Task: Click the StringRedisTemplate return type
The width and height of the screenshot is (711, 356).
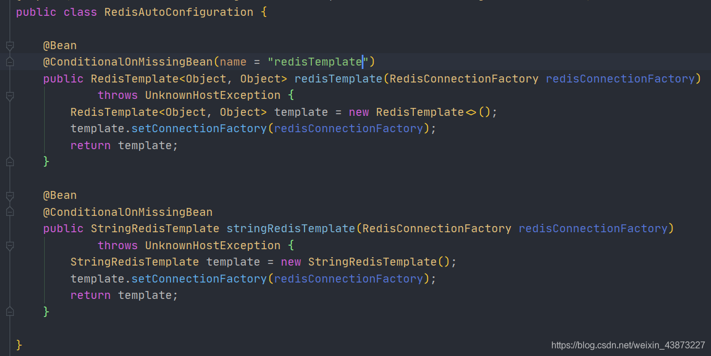Action: [x=155, y=228]
